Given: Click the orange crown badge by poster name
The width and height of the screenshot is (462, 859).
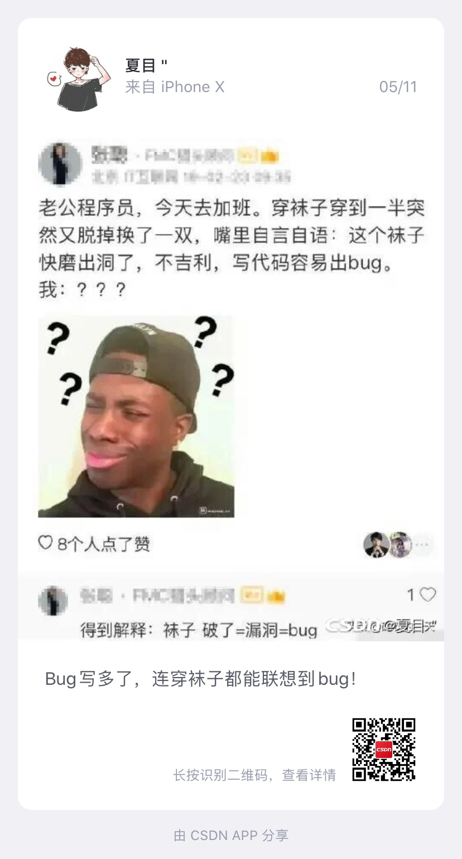Looking at the screenshot, I should point(269,156).
